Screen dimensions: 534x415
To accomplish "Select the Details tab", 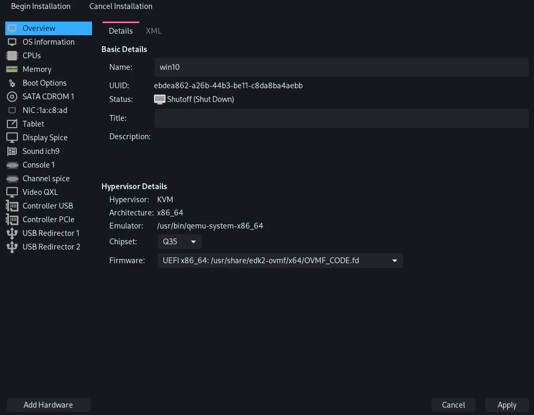I will click(120, 31).
